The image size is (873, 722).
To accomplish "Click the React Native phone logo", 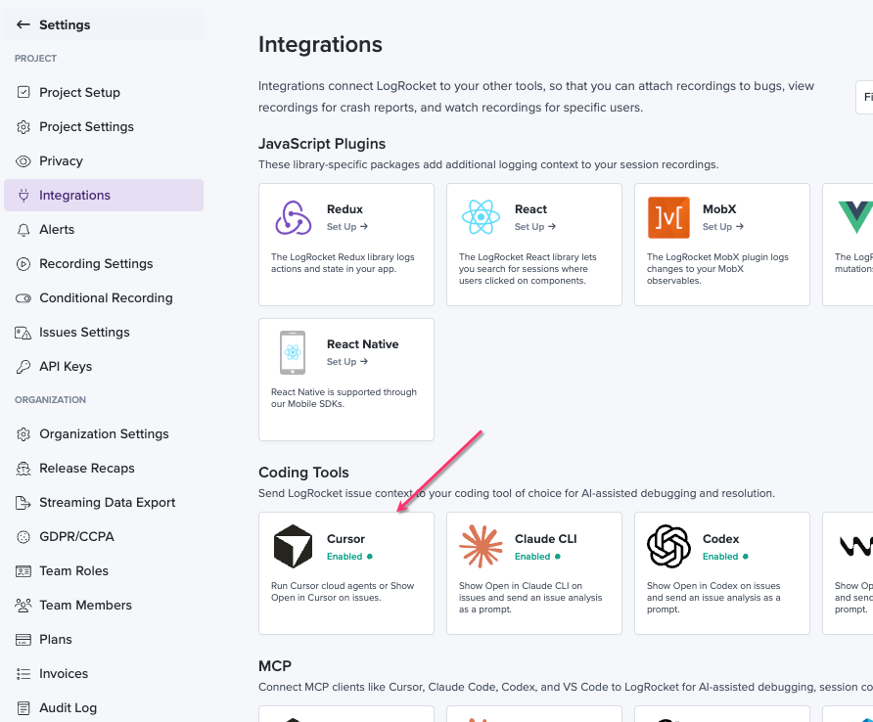I will (x=293, y=353).
